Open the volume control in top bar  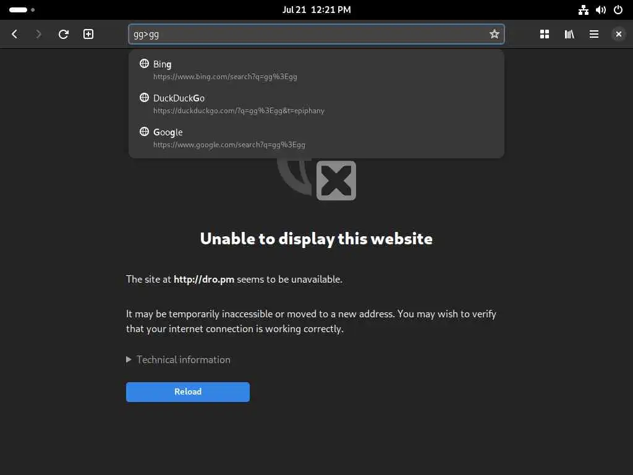tap(601, 10)
